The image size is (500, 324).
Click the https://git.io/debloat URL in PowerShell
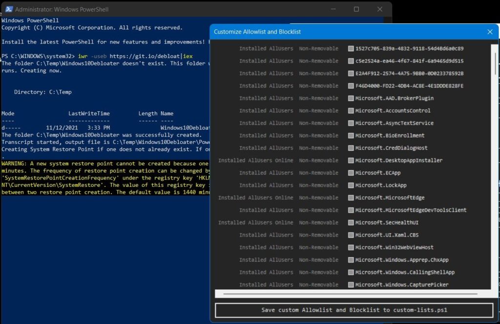[145, 56]
